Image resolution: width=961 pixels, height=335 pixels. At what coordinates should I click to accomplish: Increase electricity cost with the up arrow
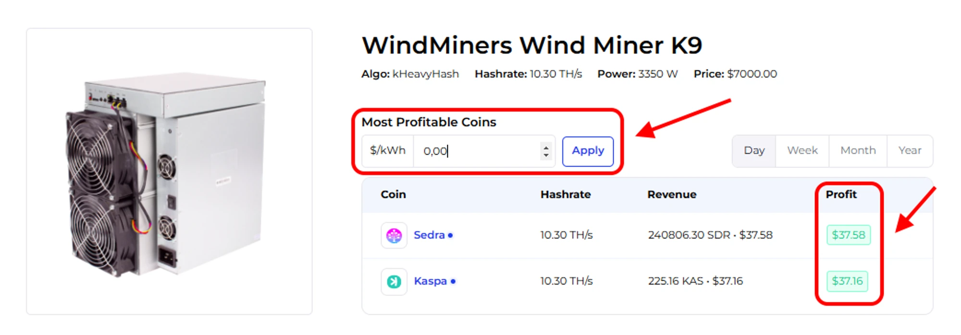pyautogui.click(x=546, y=147)
